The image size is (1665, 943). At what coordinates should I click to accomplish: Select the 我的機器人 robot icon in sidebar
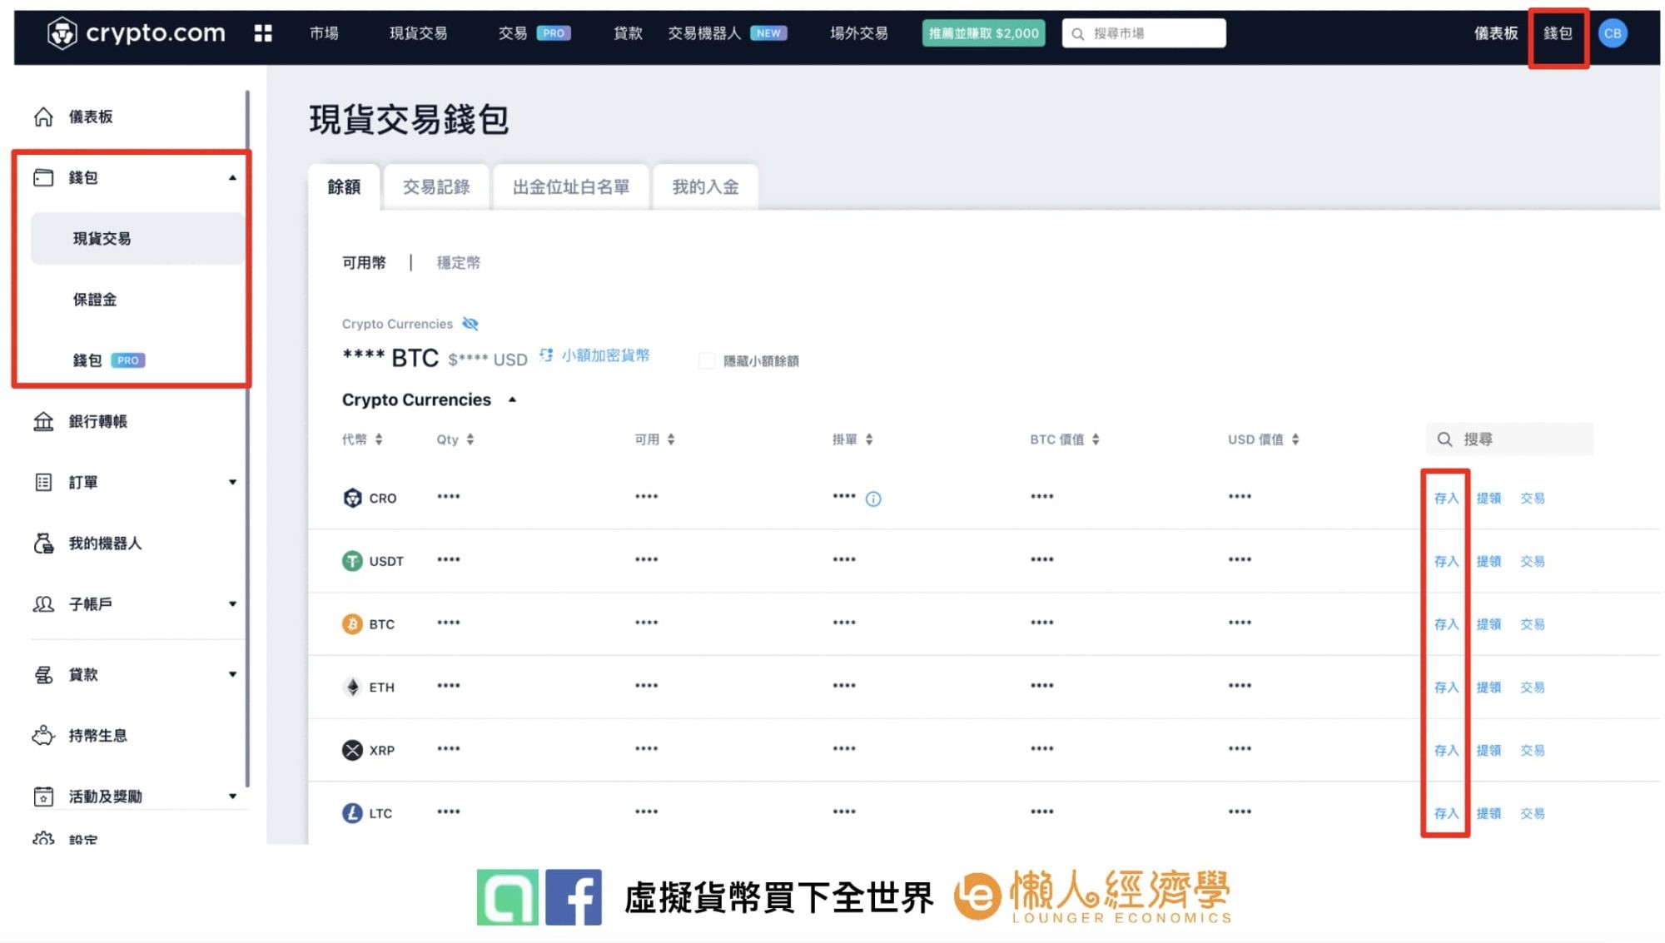click(x=43, y=543)
